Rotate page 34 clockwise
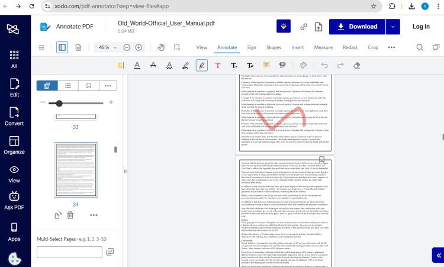Screen dimensions: 444x267 [58, 215]
